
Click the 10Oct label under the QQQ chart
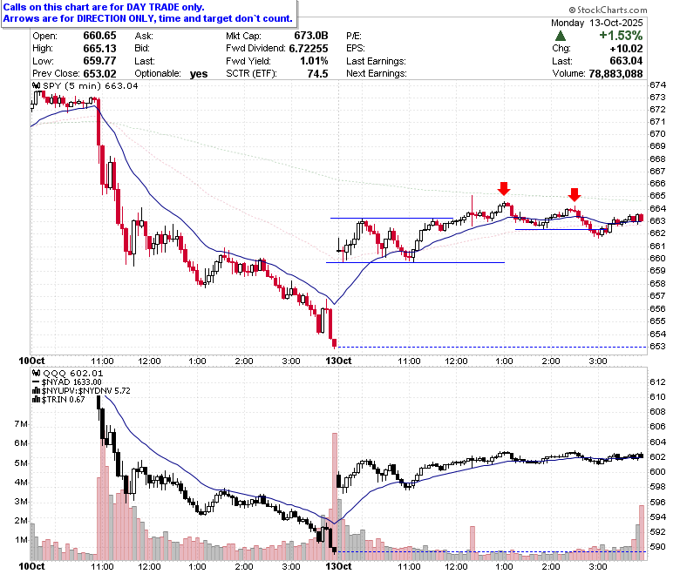click(31, 566)
